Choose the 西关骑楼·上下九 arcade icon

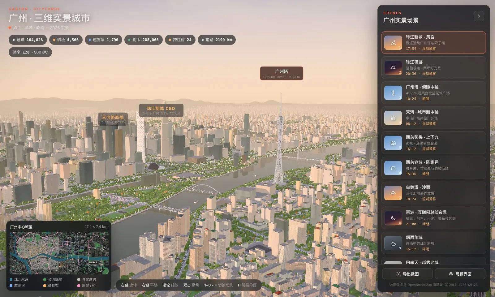pos(393,143)
